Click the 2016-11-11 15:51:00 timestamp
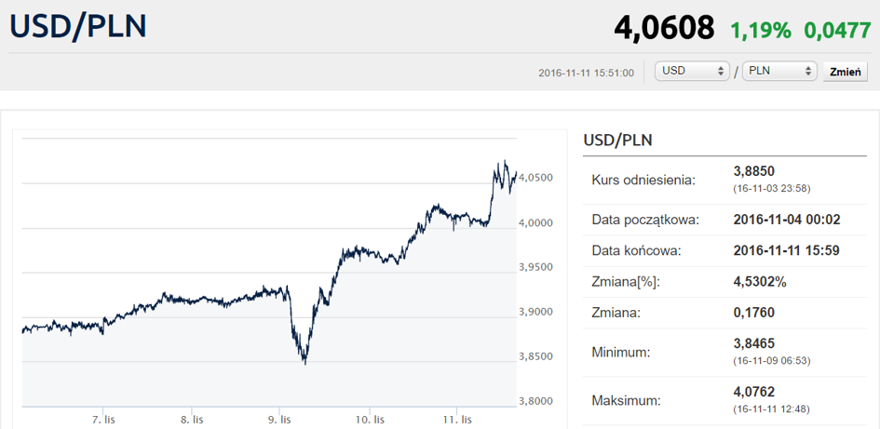This screenshot has width=880, height=429. point(587,73)
